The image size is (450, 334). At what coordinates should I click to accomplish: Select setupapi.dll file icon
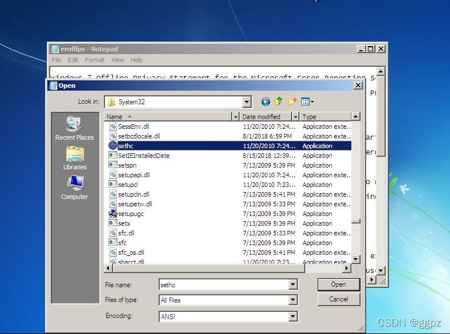point(113,175)
